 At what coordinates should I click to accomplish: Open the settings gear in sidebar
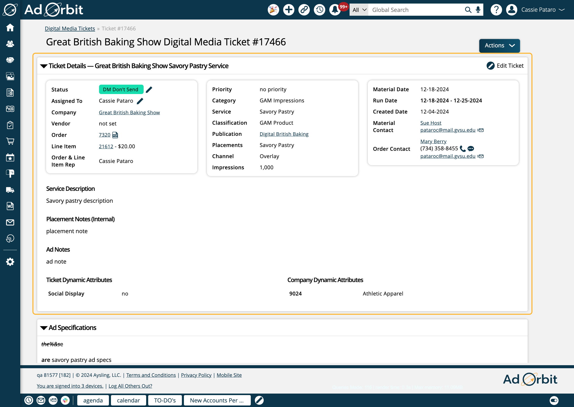pyautogui.click(x=10, y=262)
